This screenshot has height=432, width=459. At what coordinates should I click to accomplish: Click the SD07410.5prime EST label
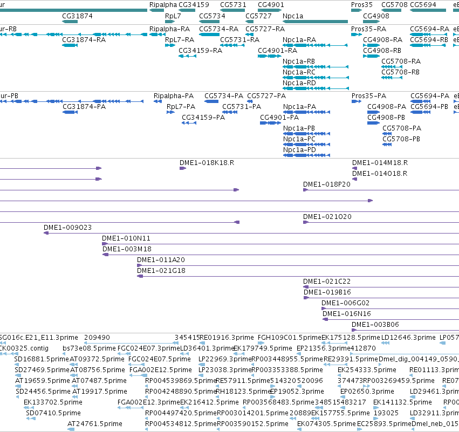click(x=53, y=413)
